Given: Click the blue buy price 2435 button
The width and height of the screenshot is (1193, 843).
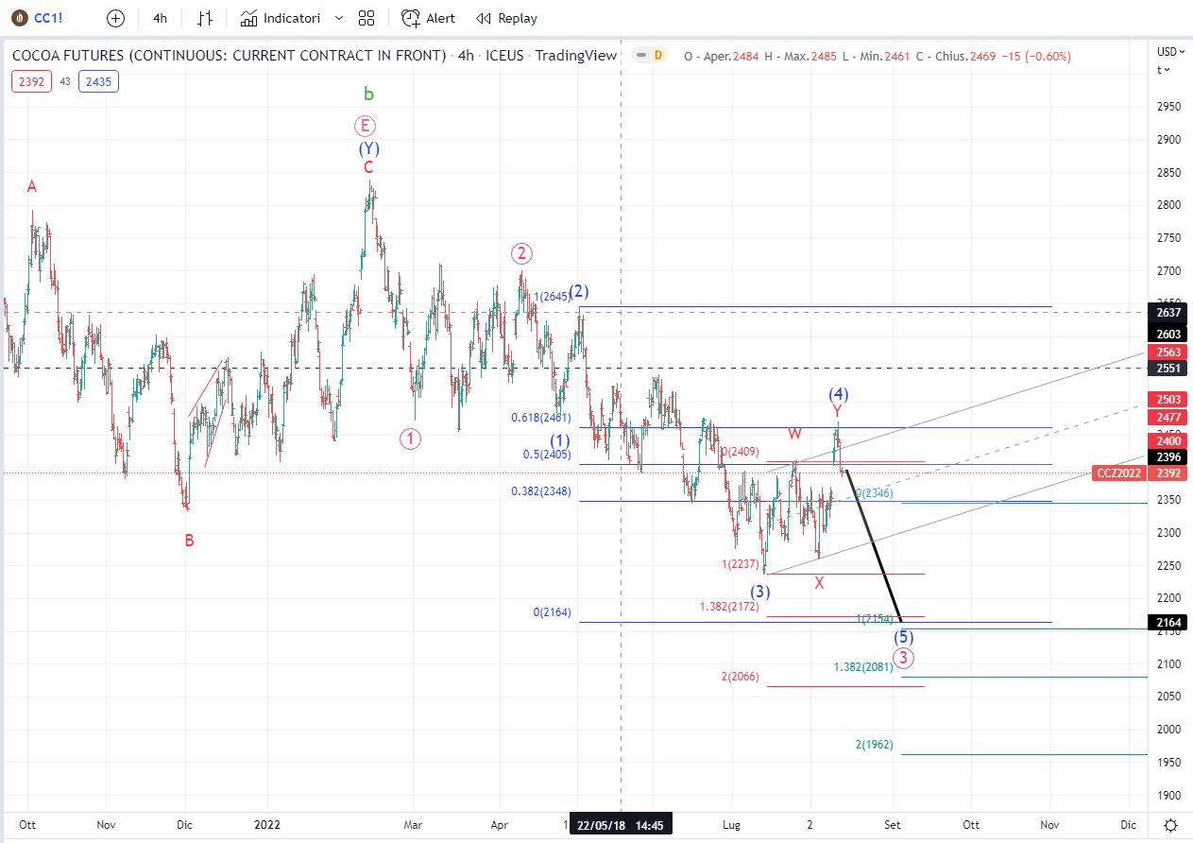Looking at the screenshot, I should coord(99,81).
